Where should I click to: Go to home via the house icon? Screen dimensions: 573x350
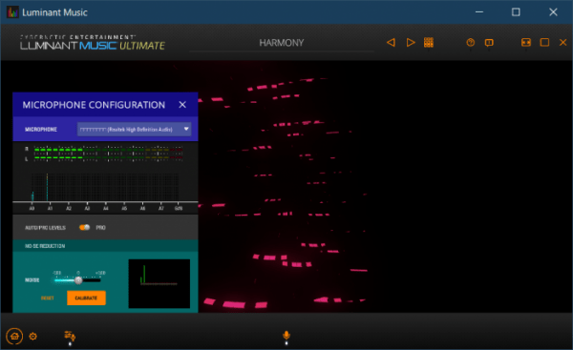point(14,336)
